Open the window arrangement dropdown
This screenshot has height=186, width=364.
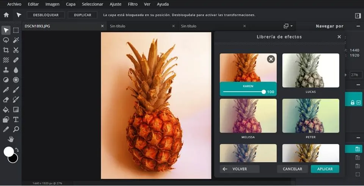pos(288,26)
